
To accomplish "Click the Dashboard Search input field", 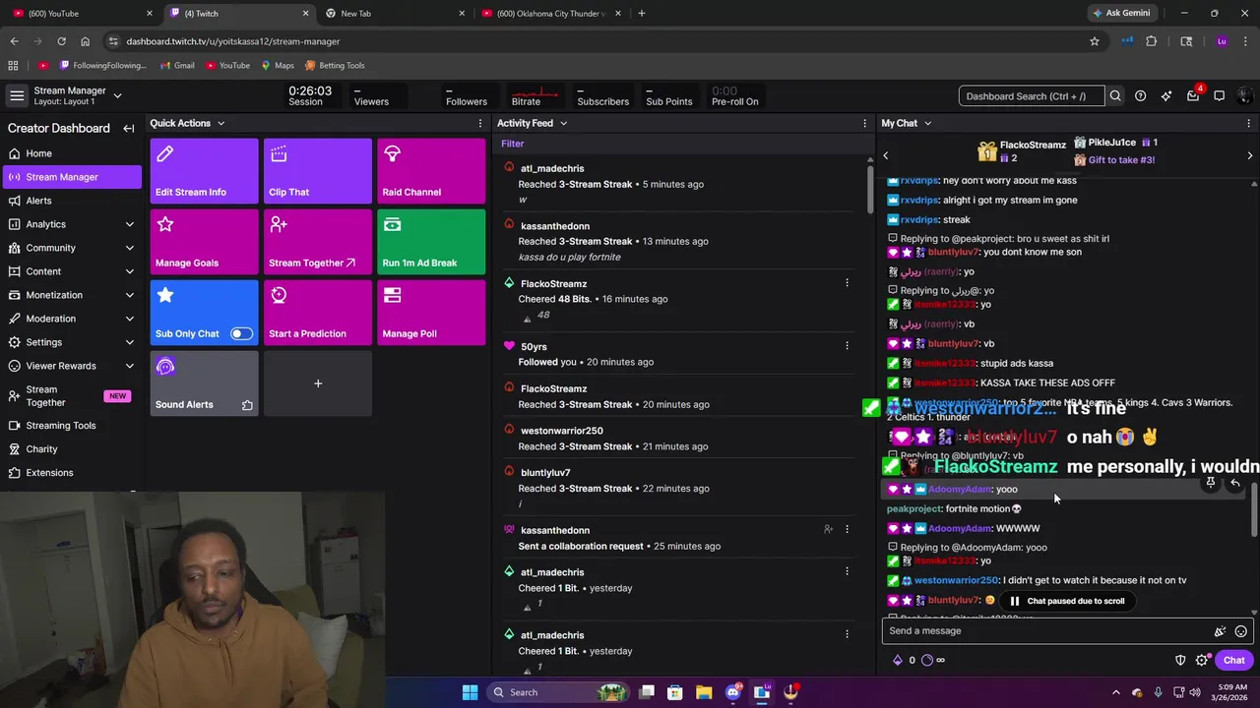I will 1031,96.
